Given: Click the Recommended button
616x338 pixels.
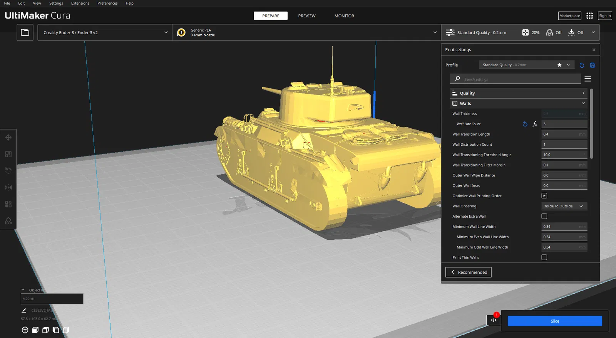Looking at the screenshot, I should tap(469, 272).
